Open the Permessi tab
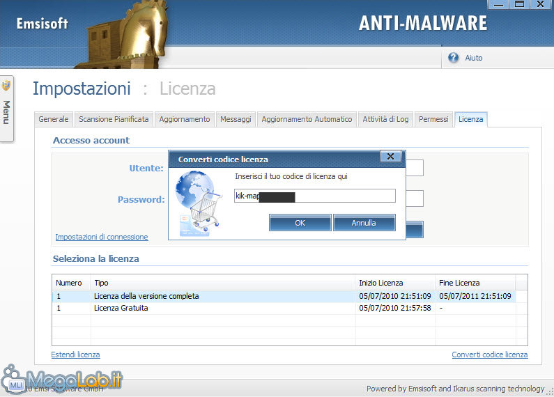Screen dimensions: 554x397 point(433,119)
